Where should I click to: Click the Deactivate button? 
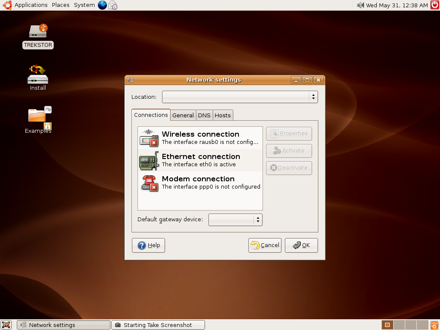click(289, 168)
